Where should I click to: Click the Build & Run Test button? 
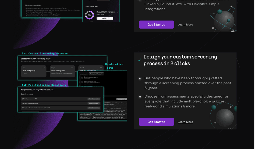(x=122, y=99)
